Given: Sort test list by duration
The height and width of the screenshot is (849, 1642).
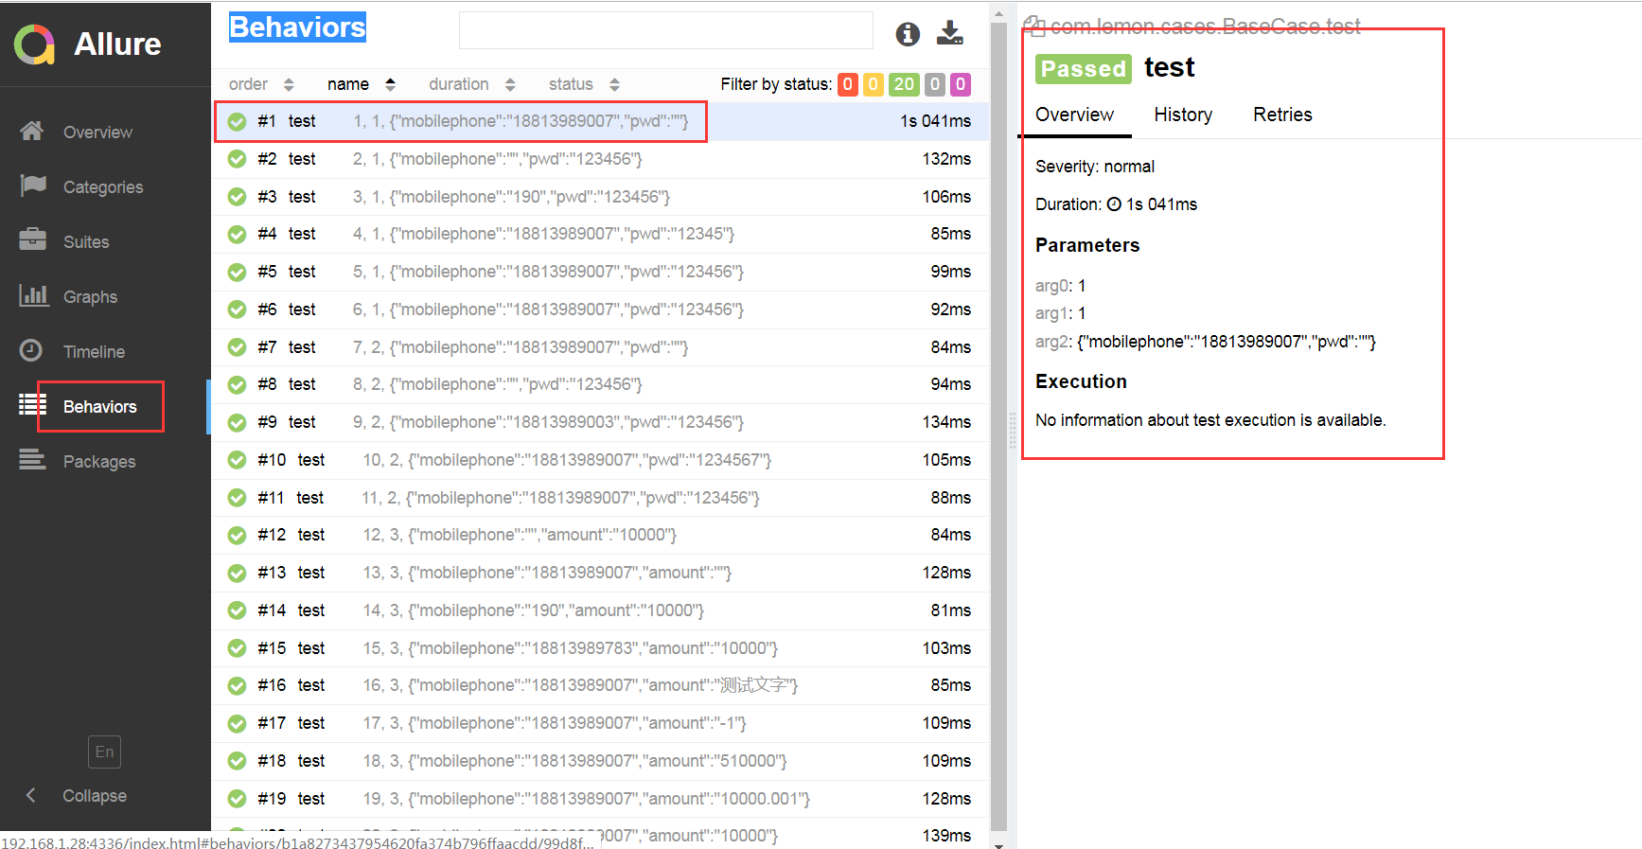Looking at the screenshot, I should point(471,84).
